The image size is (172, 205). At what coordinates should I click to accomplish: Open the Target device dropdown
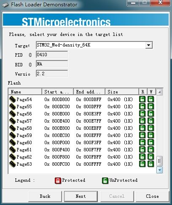tap(148, 45)
